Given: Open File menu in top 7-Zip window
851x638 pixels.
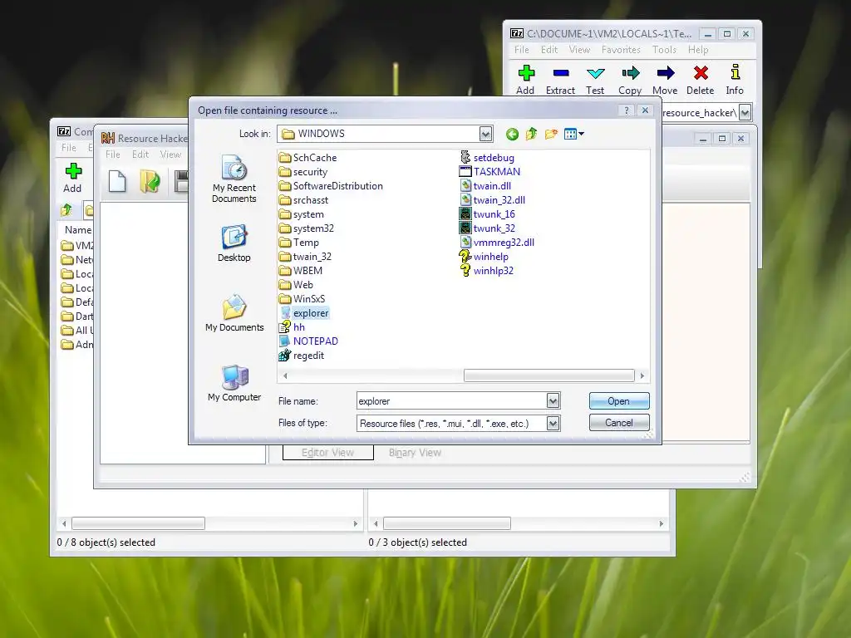Looking at the screenshot, I should point(522,50).
